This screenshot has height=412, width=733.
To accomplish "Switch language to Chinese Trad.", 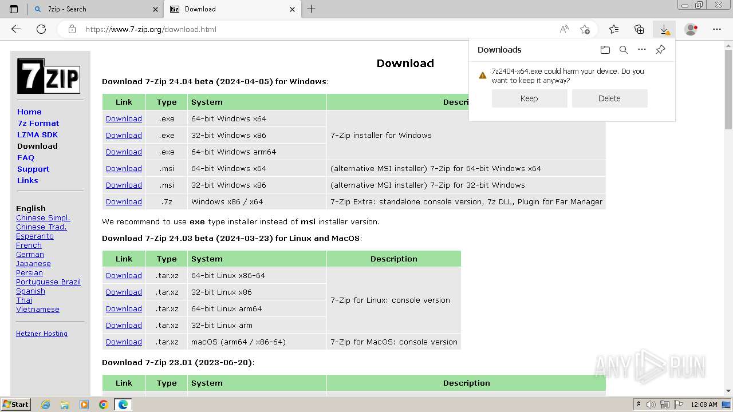I will pos(41,227).
